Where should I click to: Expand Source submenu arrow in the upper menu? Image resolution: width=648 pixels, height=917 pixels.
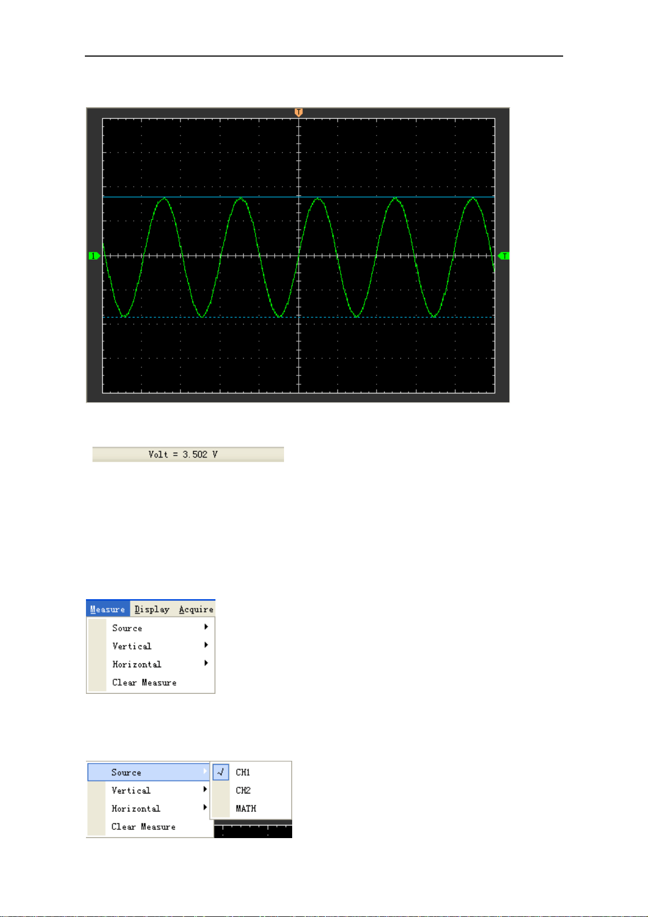click(206, 627)
